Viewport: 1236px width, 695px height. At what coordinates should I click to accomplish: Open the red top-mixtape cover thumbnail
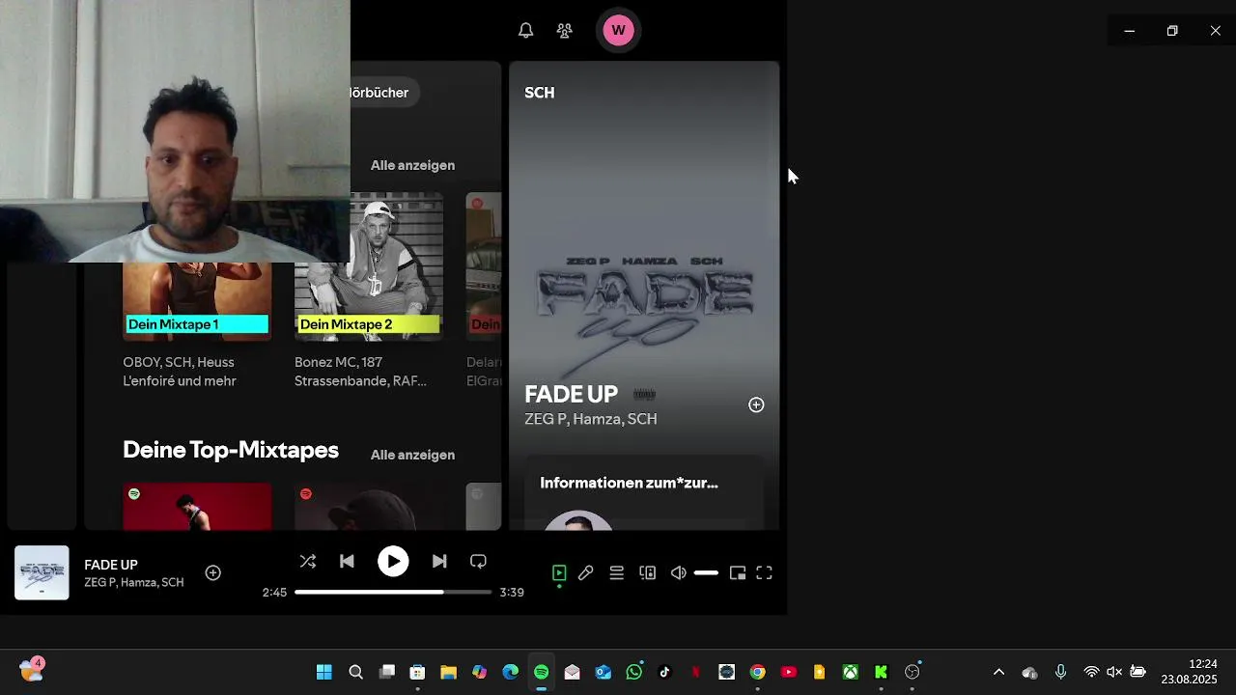tap(197, 506)
